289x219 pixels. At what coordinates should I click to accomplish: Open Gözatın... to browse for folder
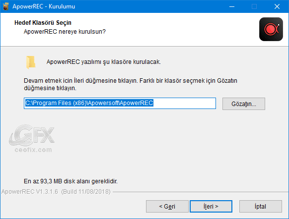tap(244, 104)
